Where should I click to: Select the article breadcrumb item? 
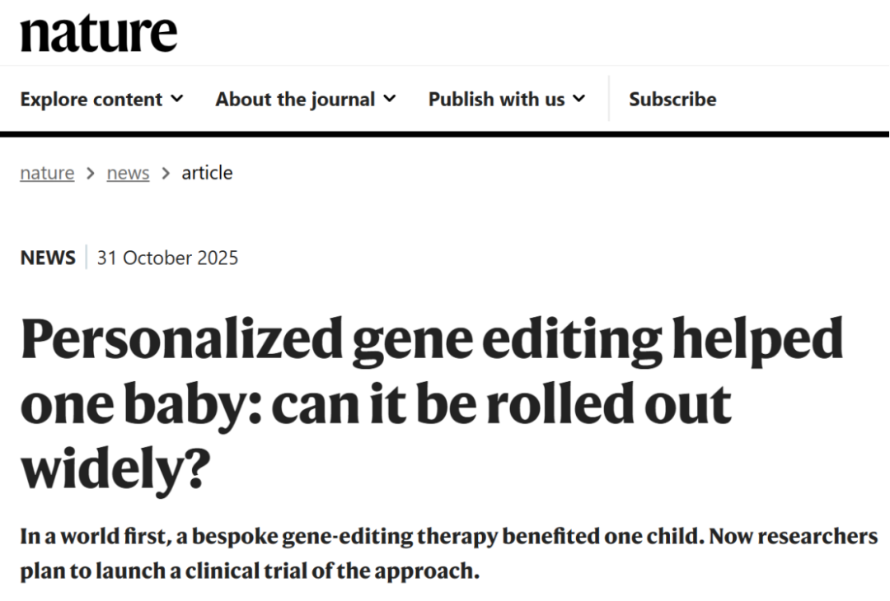tap(207, 173)
